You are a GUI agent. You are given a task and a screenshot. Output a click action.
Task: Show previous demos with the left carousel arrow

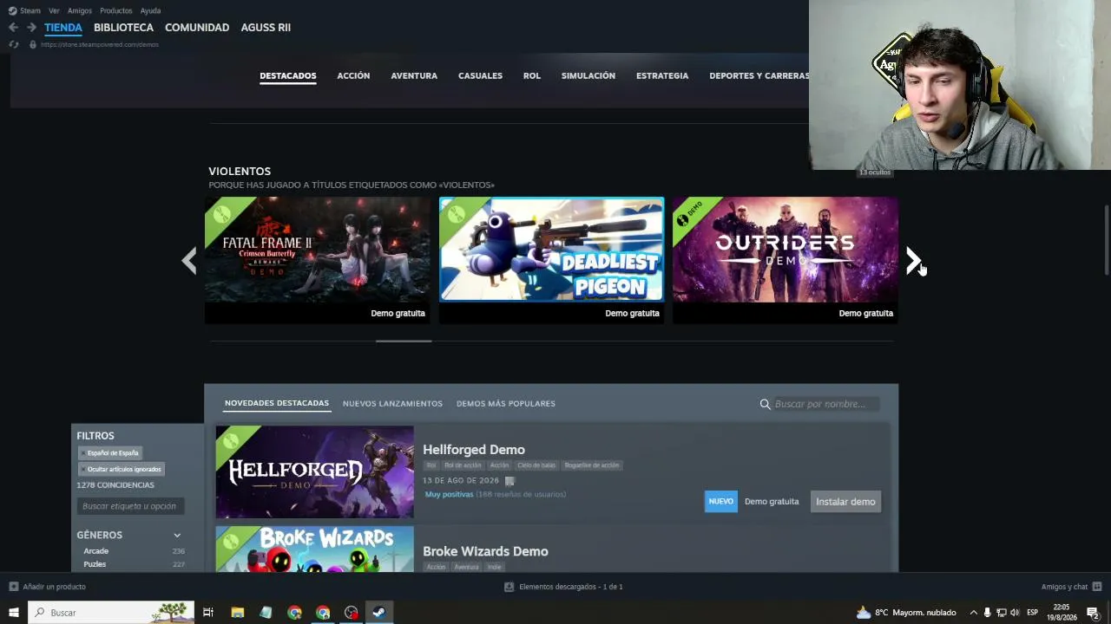[189, 260]
